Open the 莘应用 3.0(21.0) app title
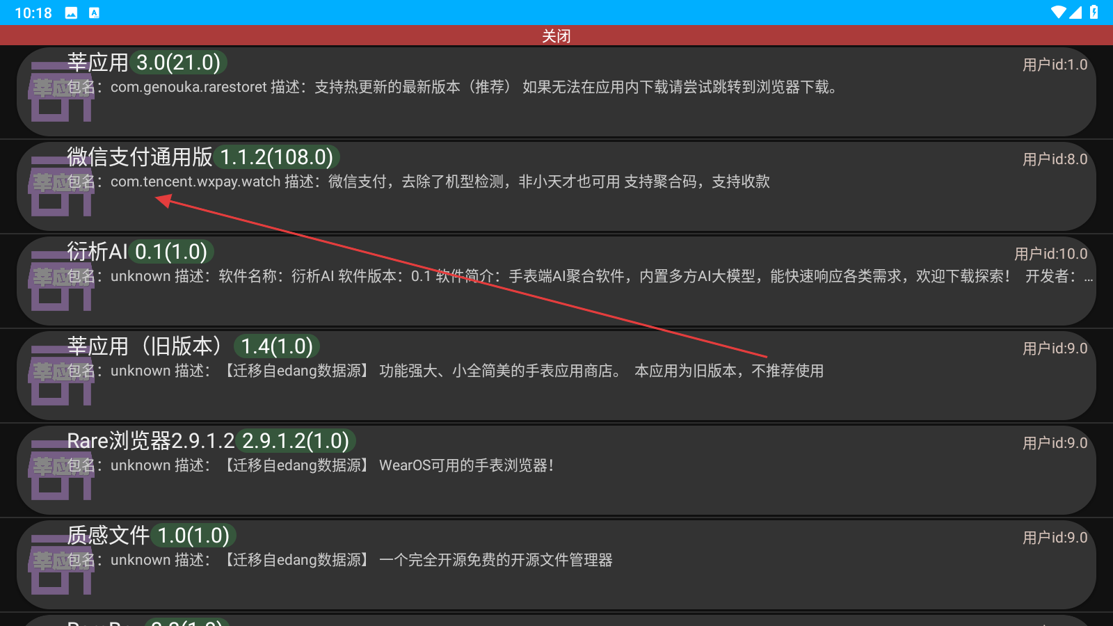This screenshot has height=626, width=1113. 97,63
